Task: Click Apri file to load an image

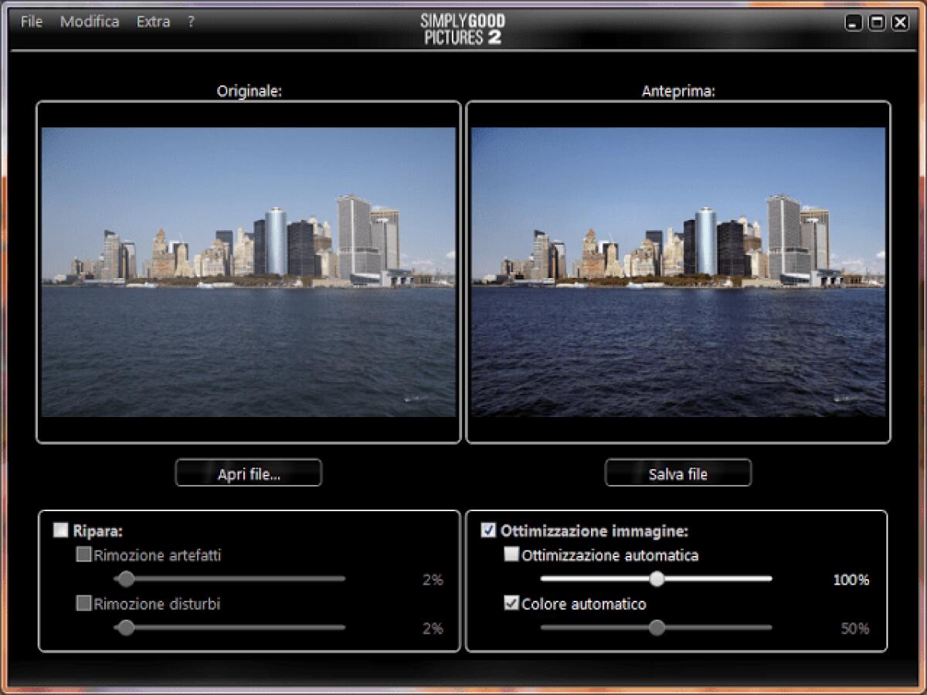Action: 248,473
